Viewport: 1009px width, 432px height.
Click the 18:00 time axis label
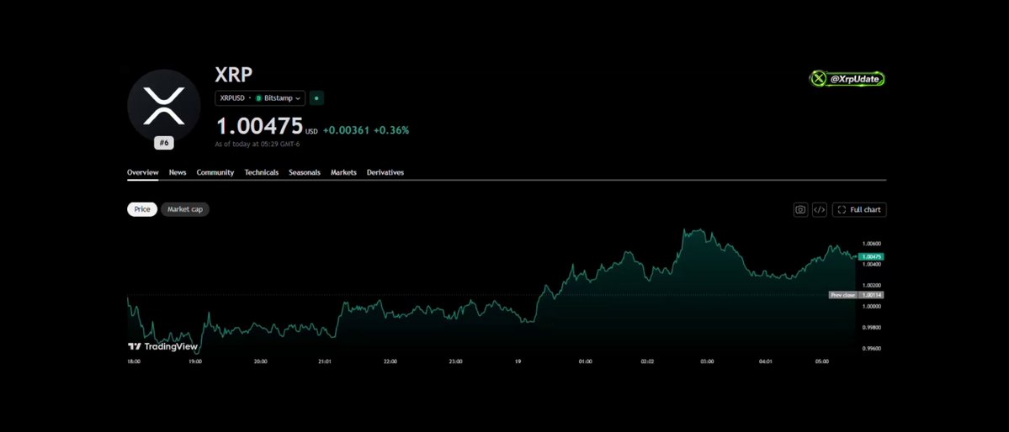[134, 361]
